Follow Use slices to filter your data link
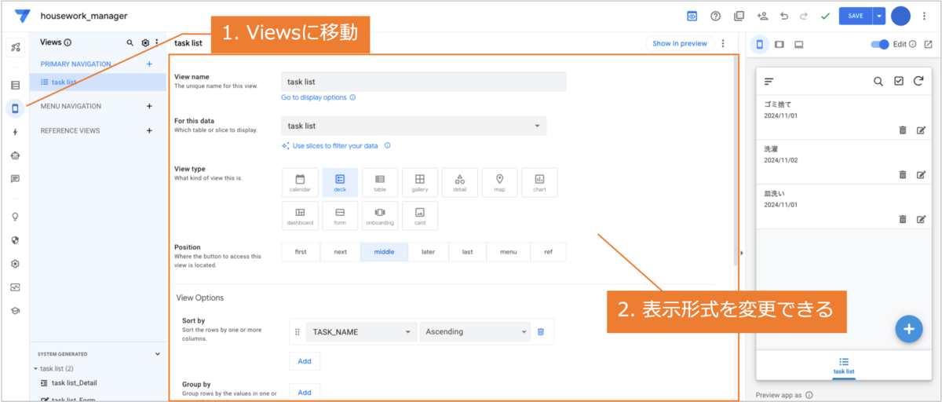This screenshot has height=402, width=942. point(335,146)
